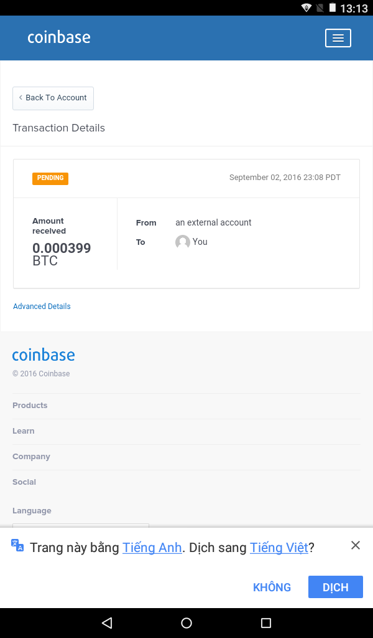Viewport: 373px width, 638px height.
Task: Go back using Back To Account button
Action: coord(53,98)
